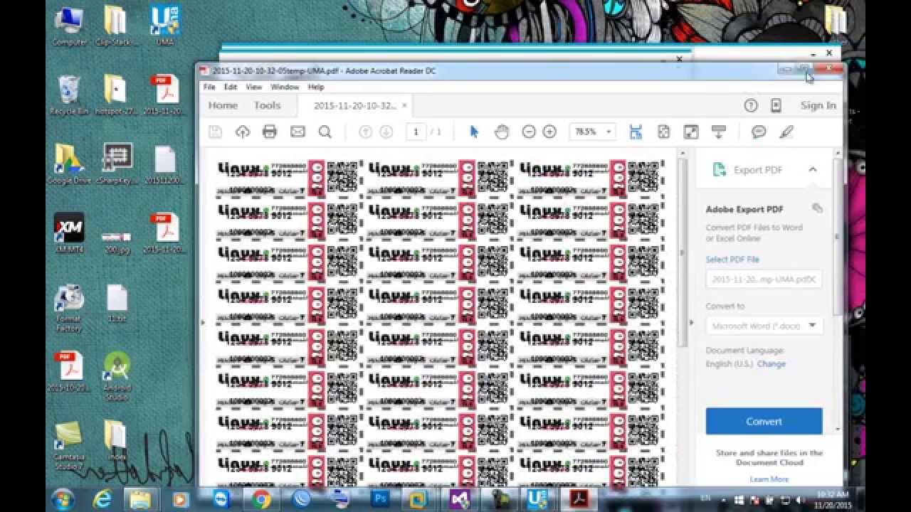Screen dimensions: 911x512
Task: Open the zoom percentage dropdown
Action: click(609, 132)
